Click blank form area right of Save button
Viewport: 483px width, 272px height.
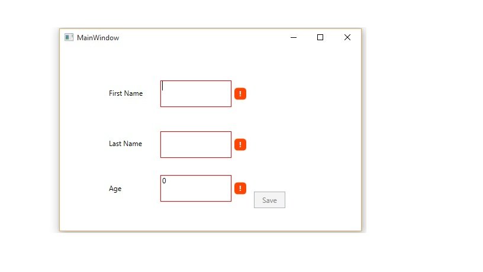click(x=323, y=200)
